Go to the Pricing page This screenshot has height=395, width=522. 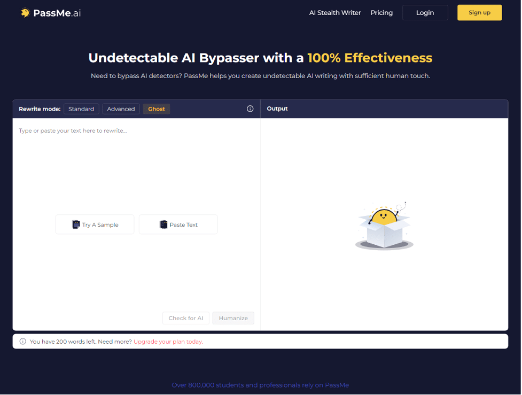(381, 12)
